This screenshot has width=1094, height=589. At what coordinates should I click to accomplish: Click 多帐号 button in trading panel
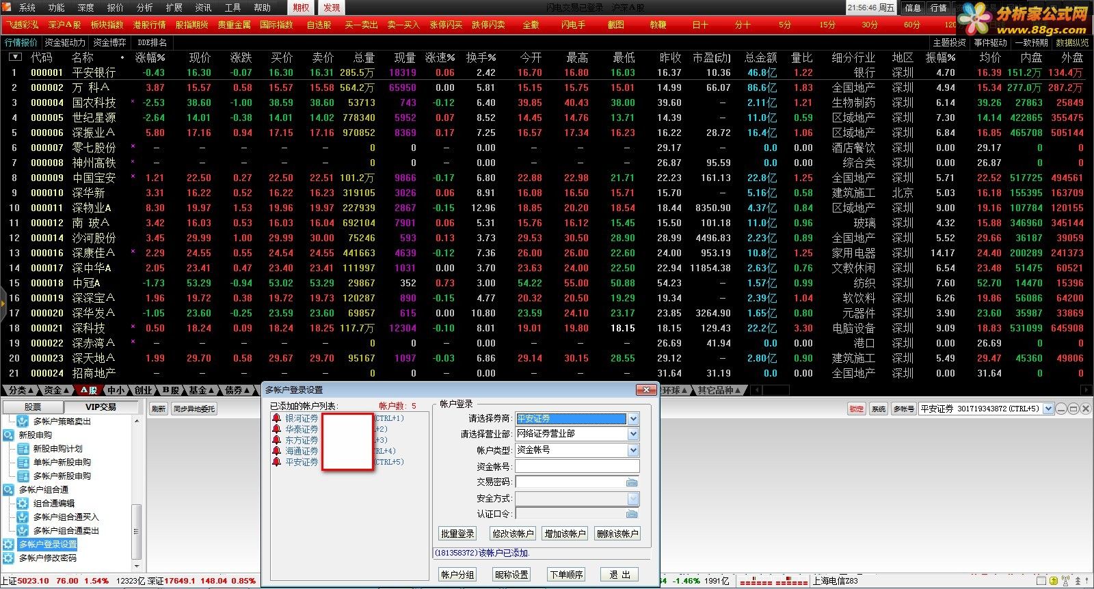click(903, 409)
